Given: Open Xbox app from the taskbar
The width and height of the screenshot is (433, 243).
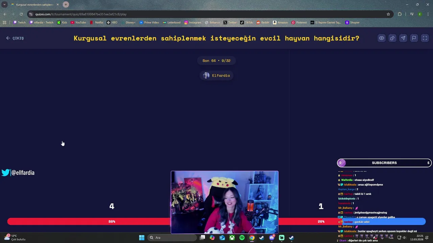Looking at the screenshot, I should coord(232,238).
